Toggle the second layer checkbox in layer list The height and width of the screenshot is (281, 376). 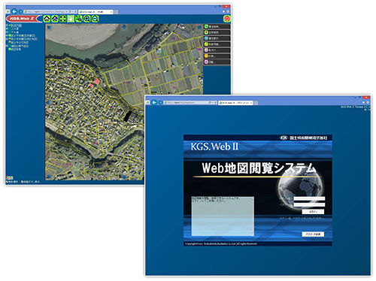(10, 29)
